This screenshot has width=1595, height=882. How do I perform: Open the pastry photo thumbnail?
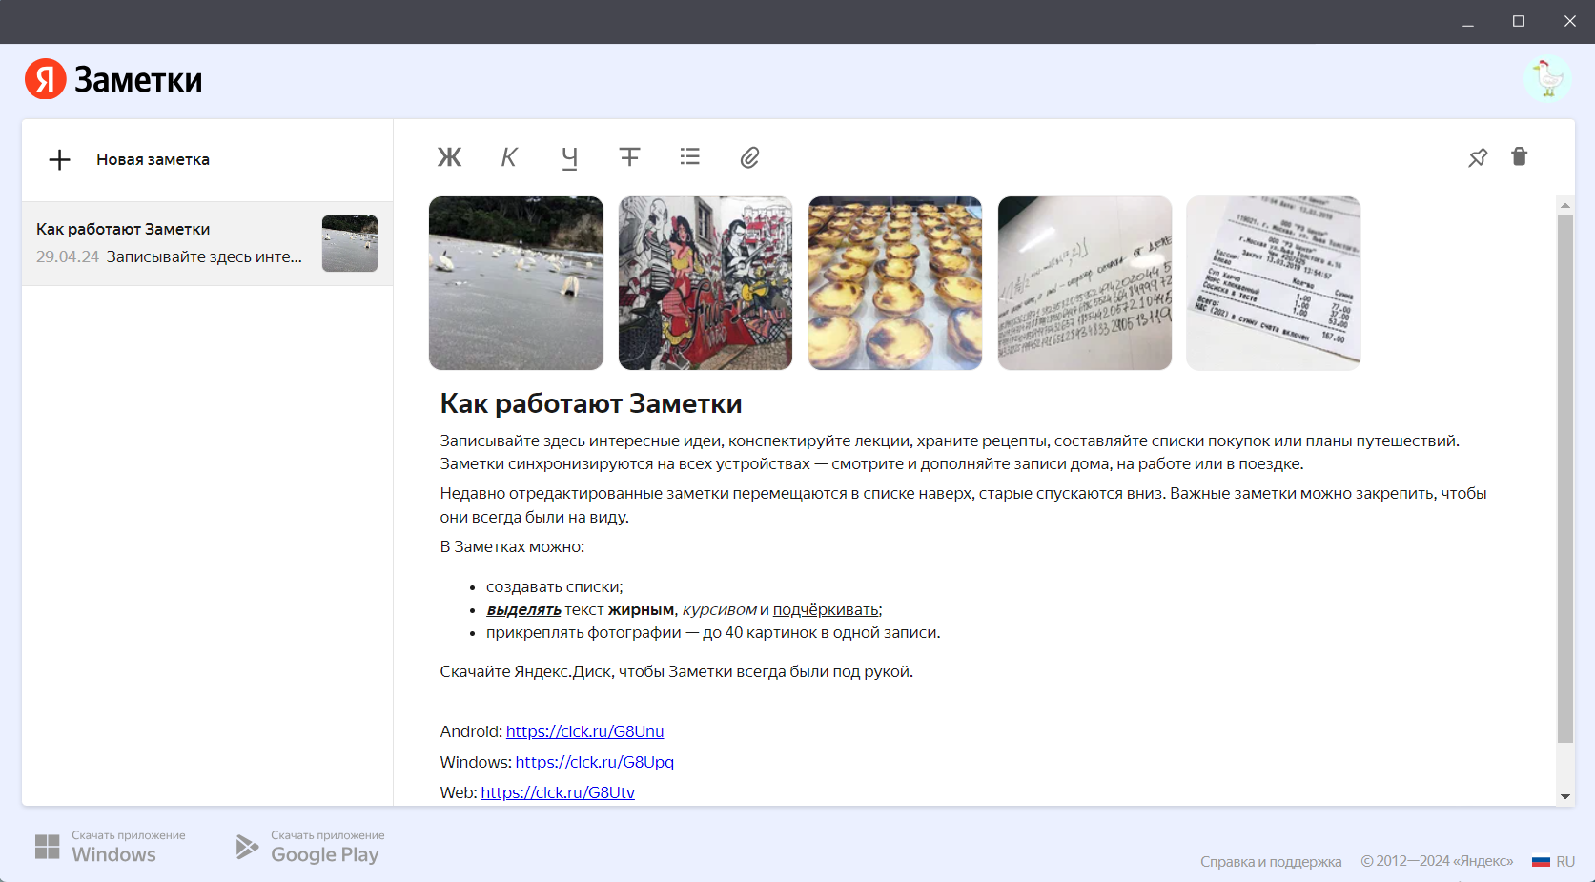tap(894, 283)
